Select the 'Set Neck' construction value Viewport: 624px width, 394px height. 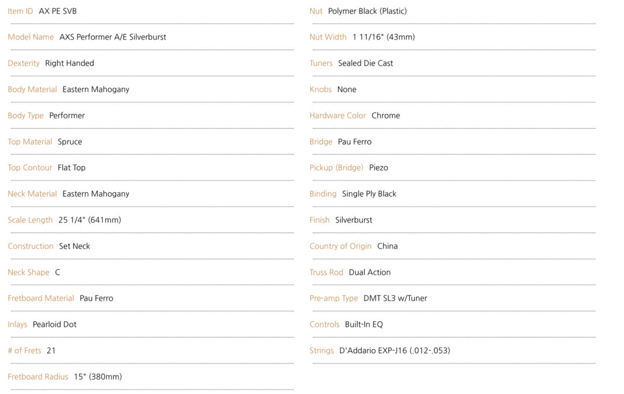[75, 246]
